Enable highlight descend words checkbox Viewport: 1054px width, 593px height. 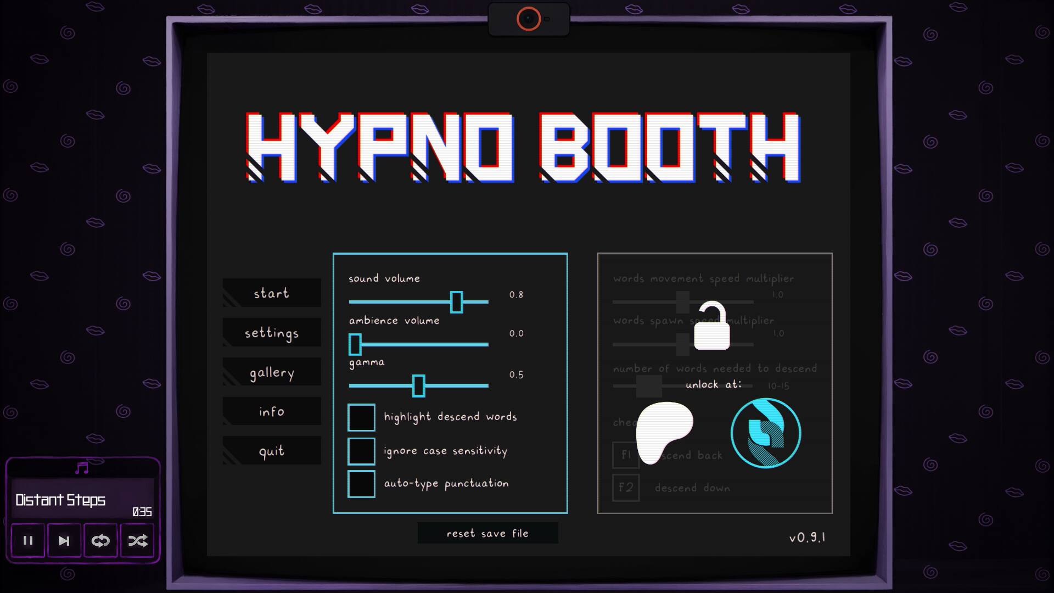(361, 417)
